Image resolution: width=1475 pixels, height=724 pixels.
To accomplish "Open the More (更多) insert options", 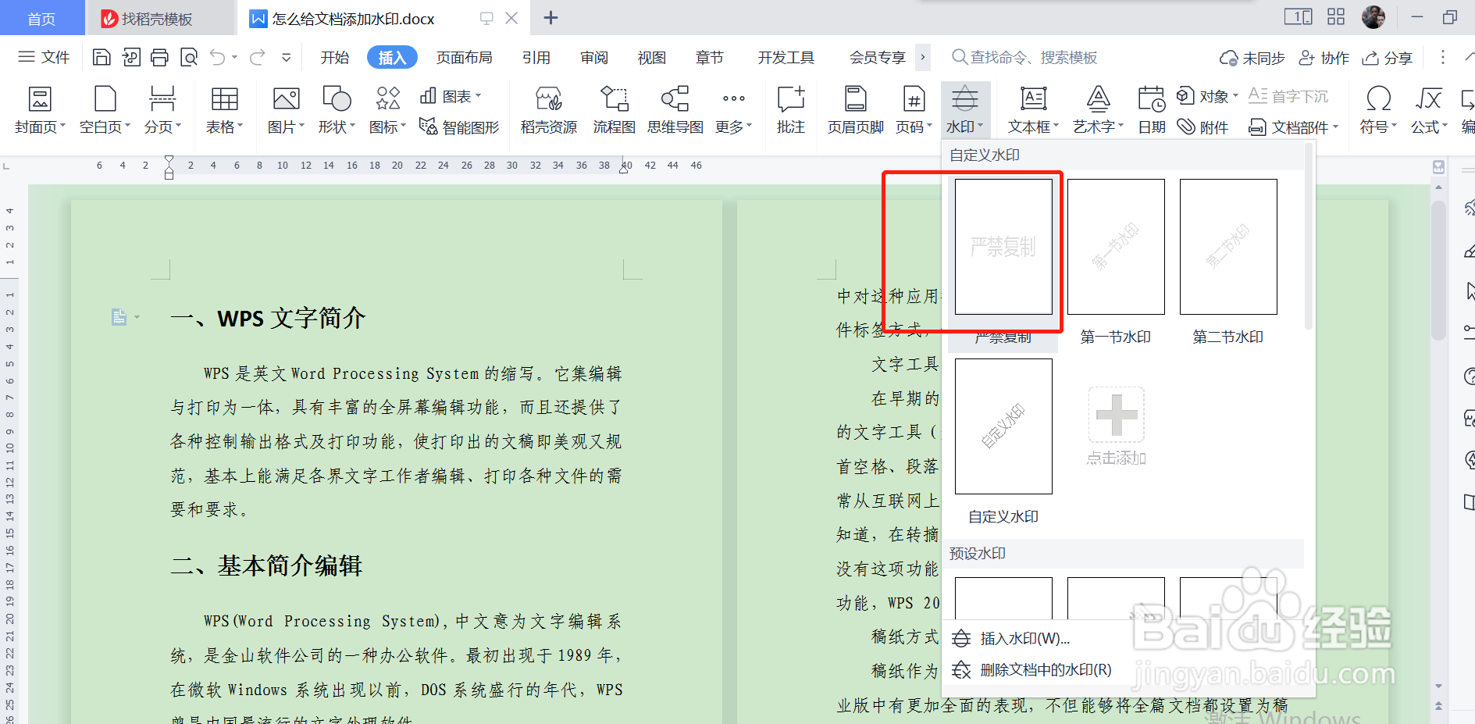I will (x=733, y=110).
